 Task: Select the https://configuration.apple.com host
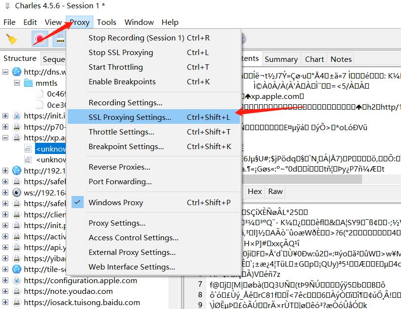coord(80,280)
